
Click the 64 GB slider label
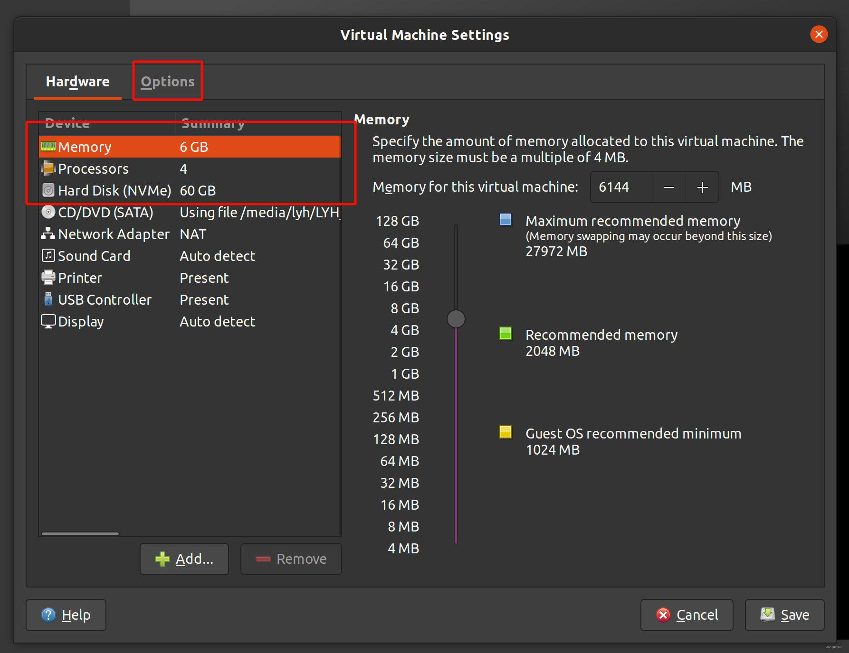click(401, 243)
